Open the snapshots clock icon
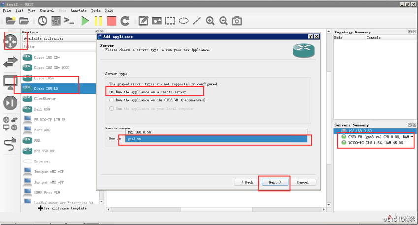Screen dimensions: 418x225 point(43,21)
